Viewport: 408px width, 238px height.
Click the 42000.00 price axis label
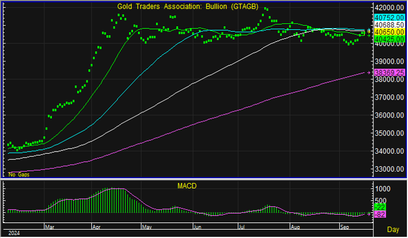click(389, 8)
